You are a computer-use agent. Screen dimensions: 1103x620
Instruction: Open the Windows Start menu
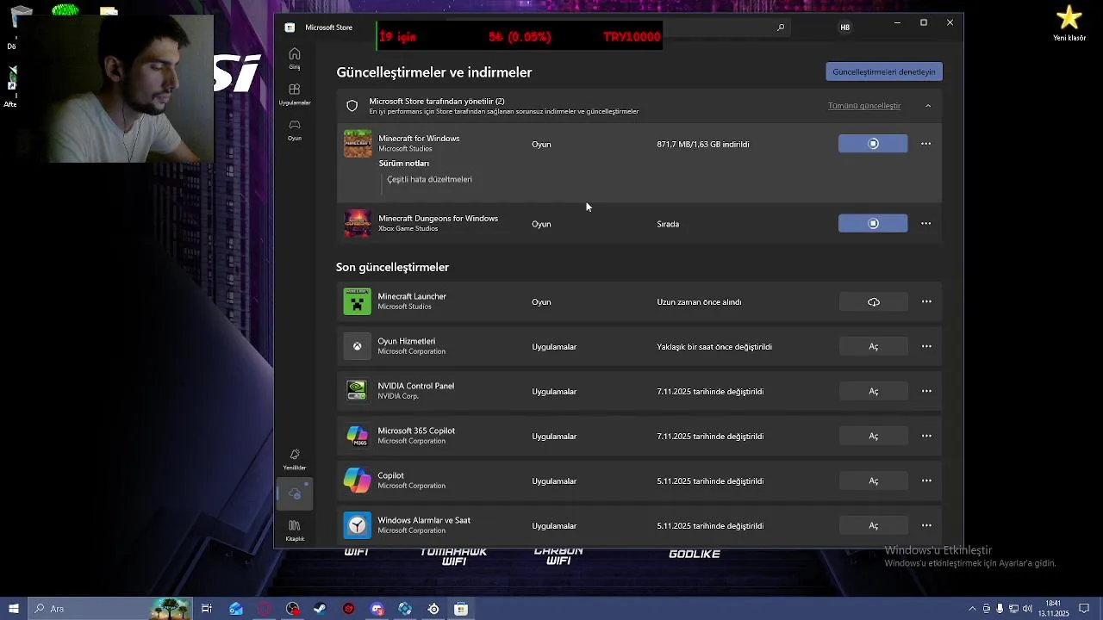[x=13, y=609]
